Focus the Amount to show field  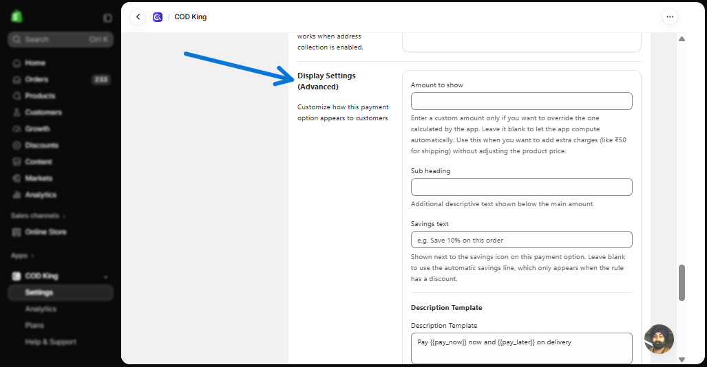pyautogui.click(x=521, y=101)
